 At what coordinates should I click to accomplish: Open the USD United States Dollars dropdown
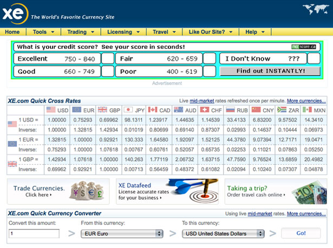(x=223, y=233)
